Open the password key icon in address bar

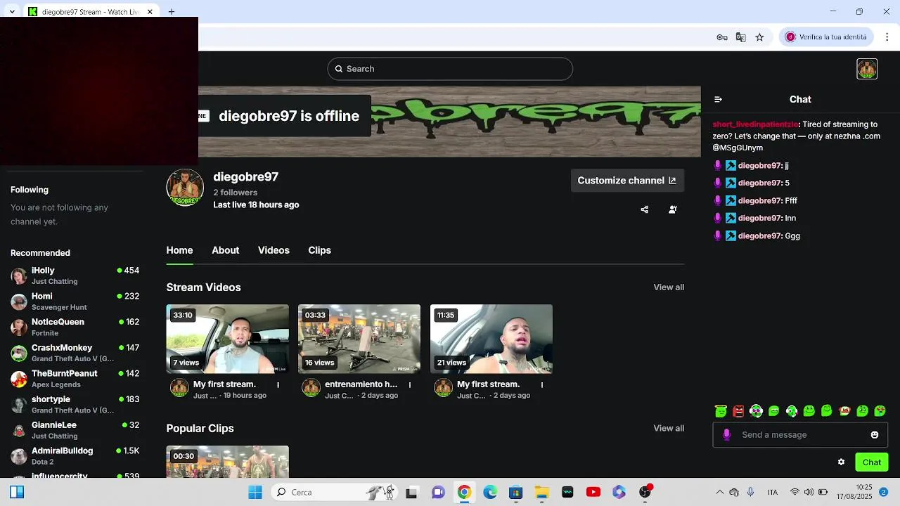click(722, 37)
